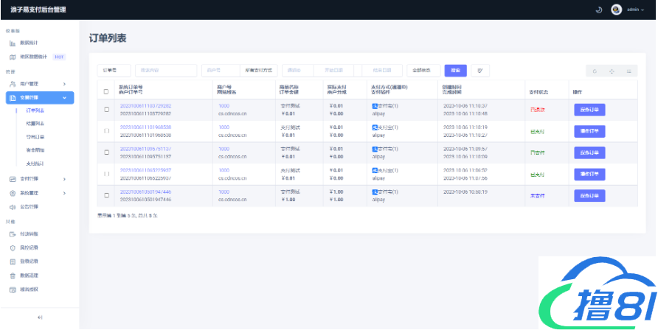The height and width of the screenshot is (330, 658).
Task: Click the blue 搜索 search button
Action: tap(455, 71)
